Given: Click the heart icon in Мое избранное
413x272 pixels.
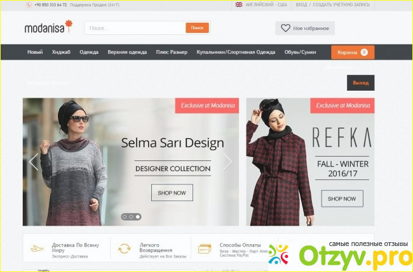Looking at the screenshot, I should 285,28.
